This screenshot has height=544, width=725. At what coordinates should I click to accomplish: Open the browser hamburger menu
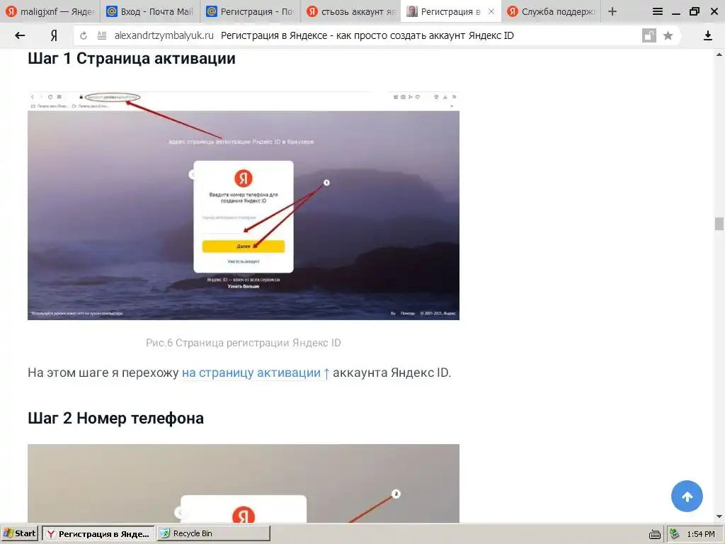657,11
